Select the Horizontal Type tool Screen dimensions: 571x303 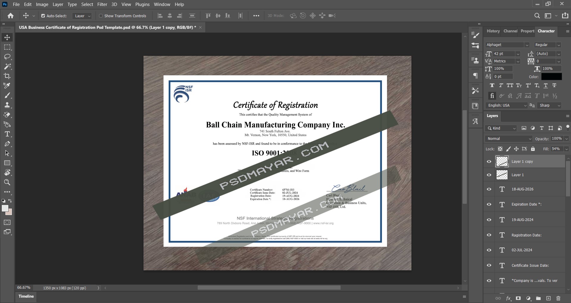pos(7,134)
